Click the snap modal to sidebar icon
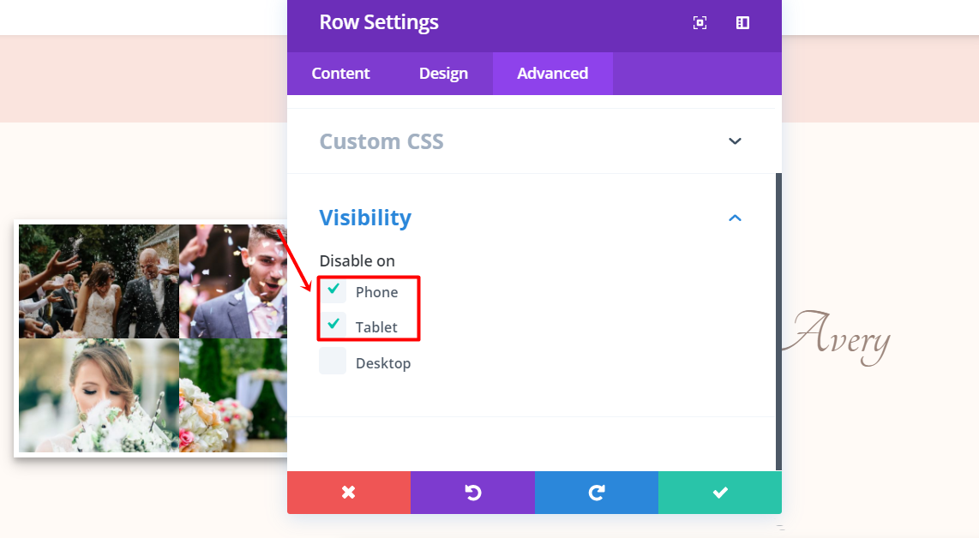979x538 pixels. coord(742,23)
